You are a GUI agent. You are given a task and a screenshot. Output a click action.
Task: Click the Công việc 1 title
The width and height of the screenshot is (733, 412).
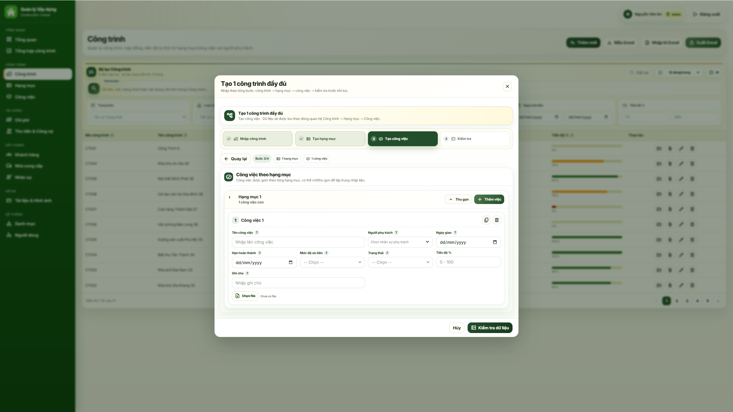[252, 220]
